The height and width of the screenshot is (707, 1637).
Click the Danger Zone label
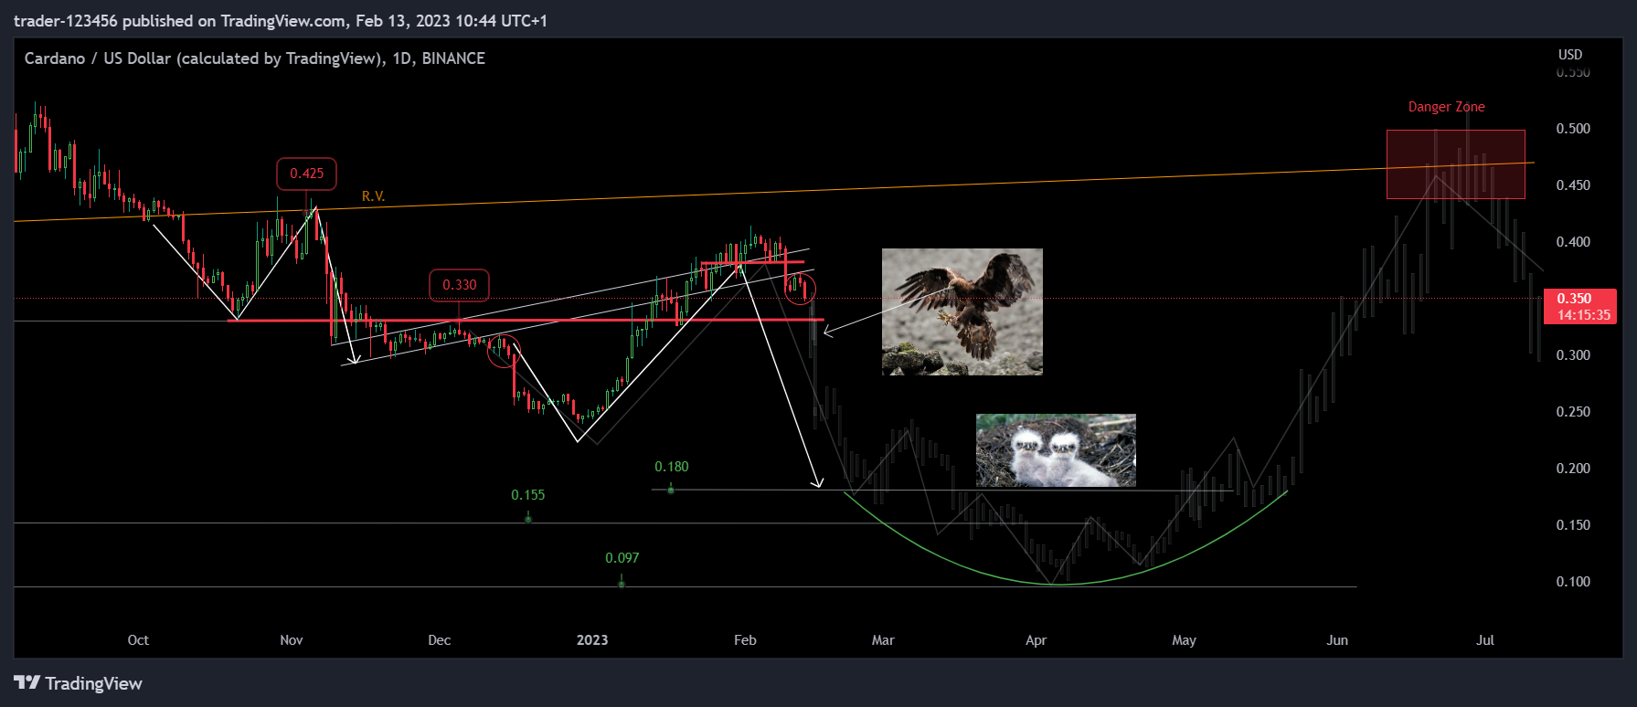pos(1446,107)
